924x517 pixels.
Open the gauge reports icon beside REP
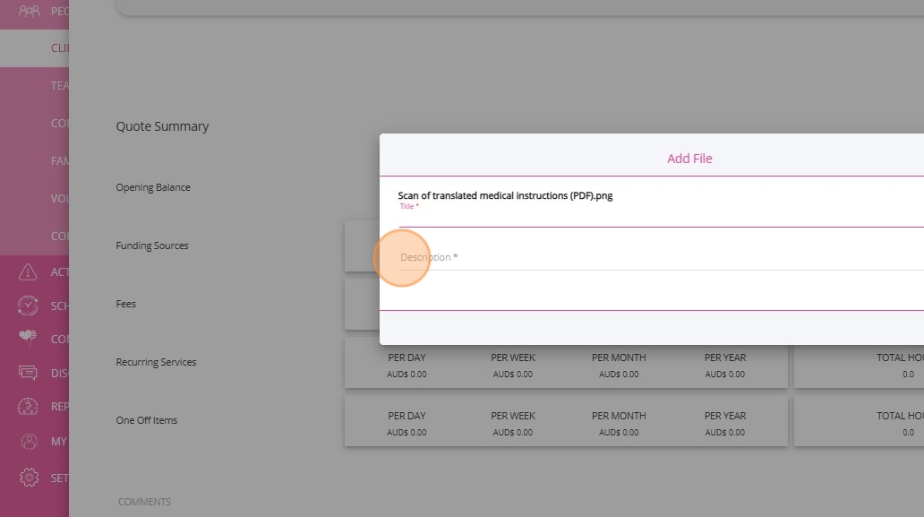click(28, 406)
